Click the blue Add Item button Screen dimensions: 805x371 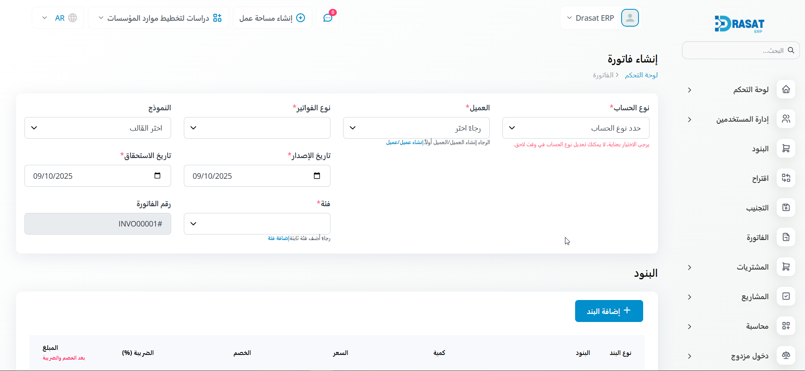click(x=609, y=311)
